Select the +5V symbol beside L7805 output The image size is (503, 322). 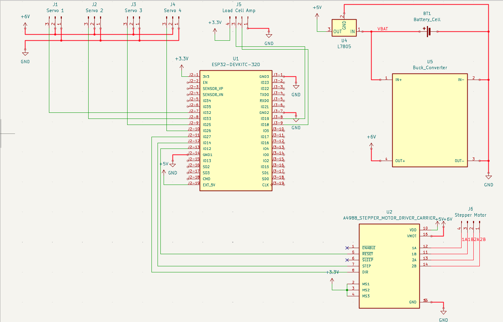click(317, 15)
